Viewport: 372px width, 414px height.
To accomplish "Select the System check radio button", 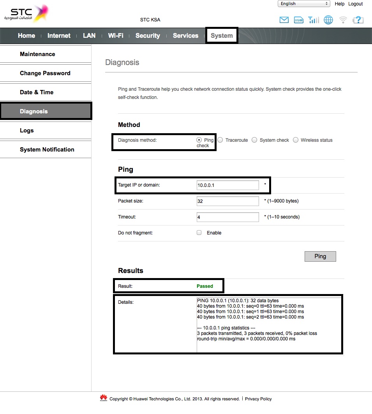I will (x=254, y=140).
